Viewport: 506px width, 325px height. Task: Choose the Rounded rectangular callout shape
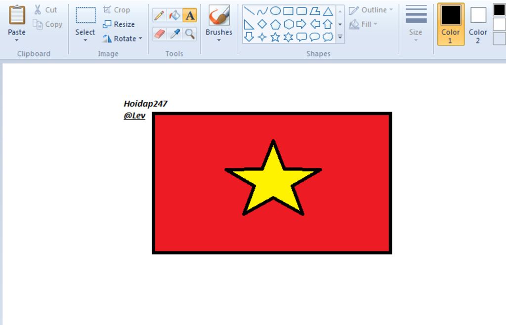[301, 37]
